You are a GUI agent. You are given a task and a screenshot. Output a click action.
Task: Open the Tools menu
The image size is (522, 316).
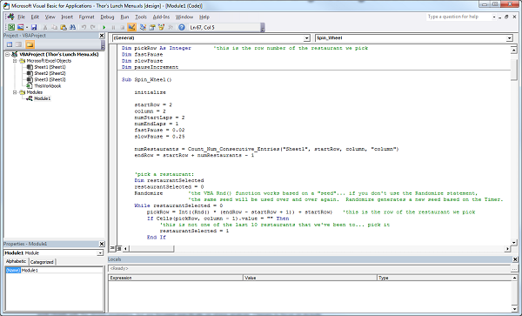[x=141, y=17]
